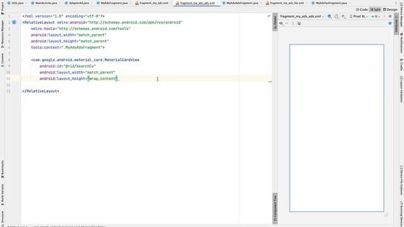Open the layout file selector dropdown
Image resolution: width=404 pixels, height=227 pixels.
[x=302, y=16]
